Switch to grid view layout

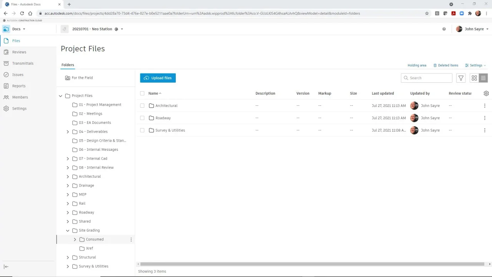(x=474, y=78)
